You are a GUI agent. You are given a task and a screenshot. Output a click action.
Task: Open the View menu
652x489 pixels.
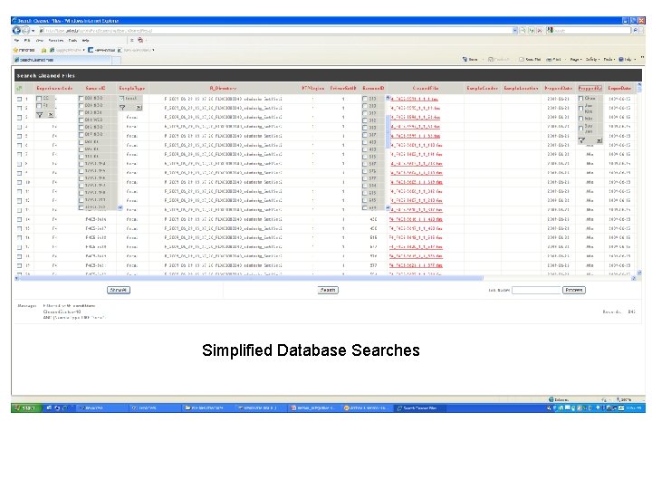[40, 41]
